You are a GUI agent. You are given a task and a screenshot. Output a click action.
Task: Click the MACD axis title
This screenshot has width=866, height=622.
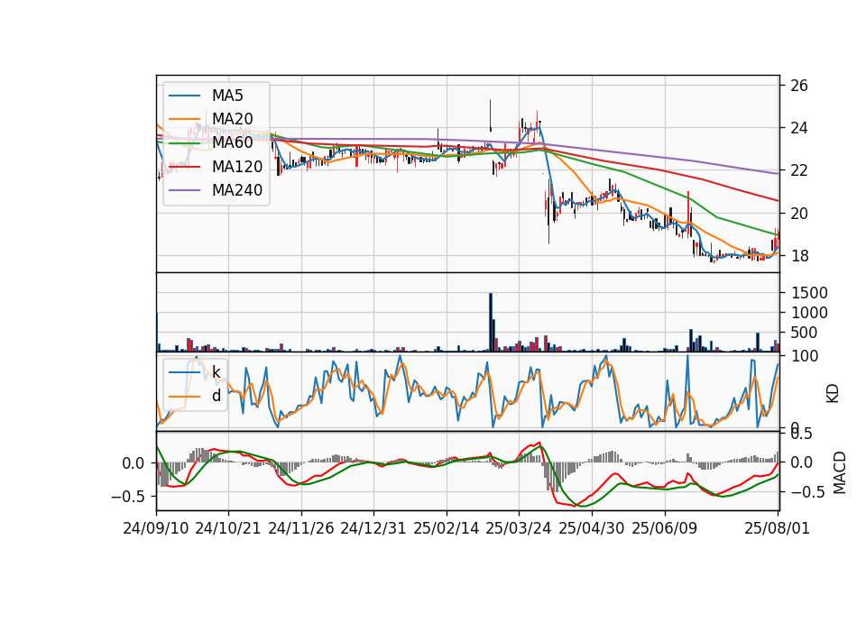(840, 472)
